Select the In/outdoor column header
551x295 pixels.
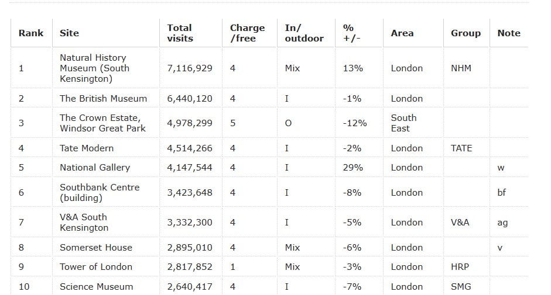[304, 33]
